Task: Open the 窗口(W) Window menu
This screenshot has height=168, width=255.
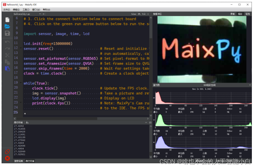Action: pos(36,10)
